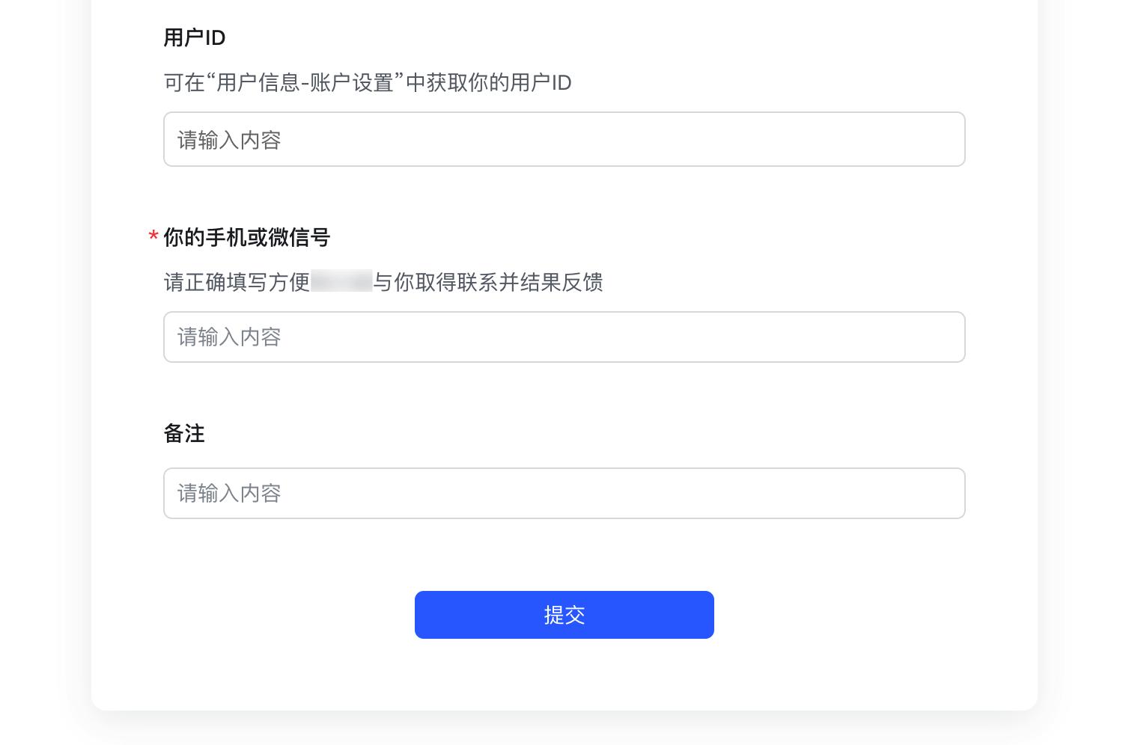1132x745 pixels.
Task: Click the 用户ID input field
Action: (564, 139)
